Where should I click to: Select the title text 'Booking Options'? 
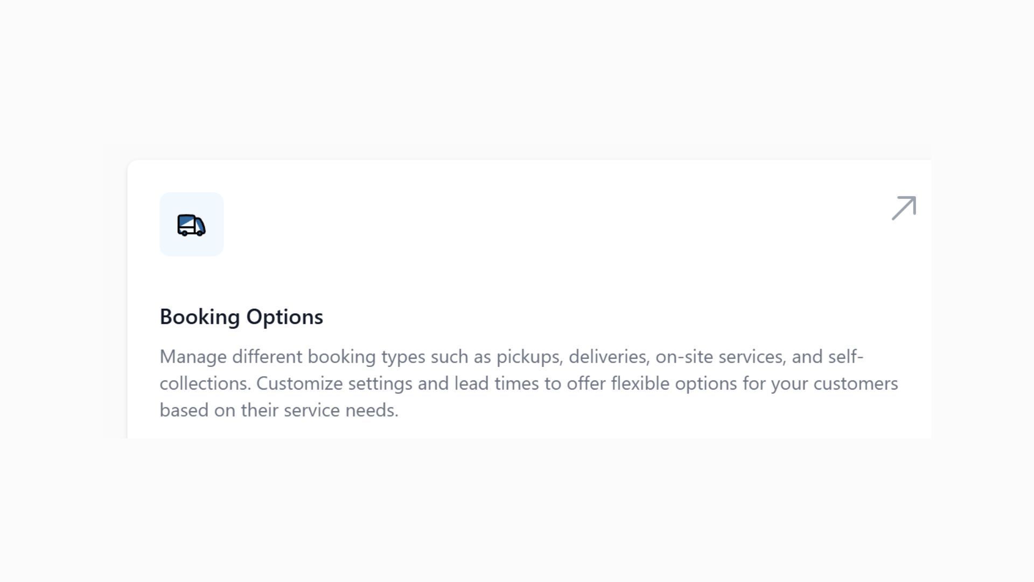(x=241, y=317)
